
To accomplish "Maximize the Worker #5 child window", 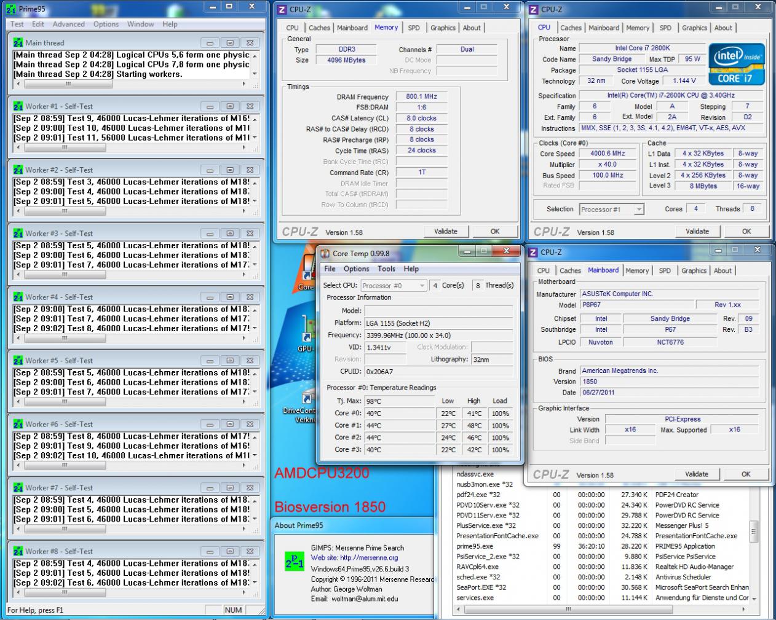I will pyautogui.click(x=230, y=361).
